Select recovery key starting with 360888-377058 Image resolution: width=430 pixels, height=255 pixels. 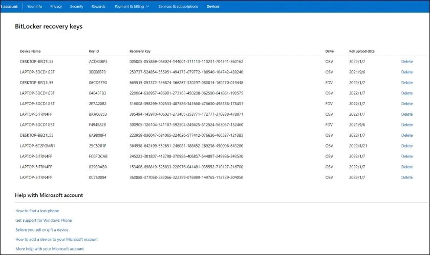click(x=186, y=177)
